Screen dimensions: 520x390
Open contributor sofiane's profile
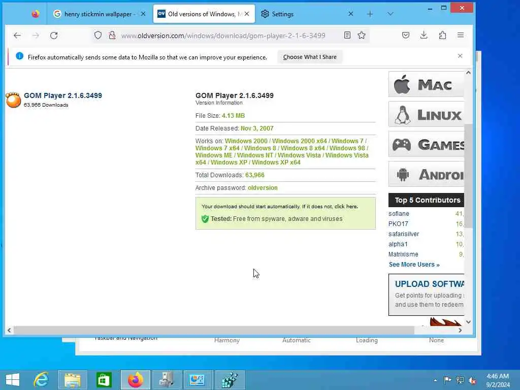click(x=399, y=214)
